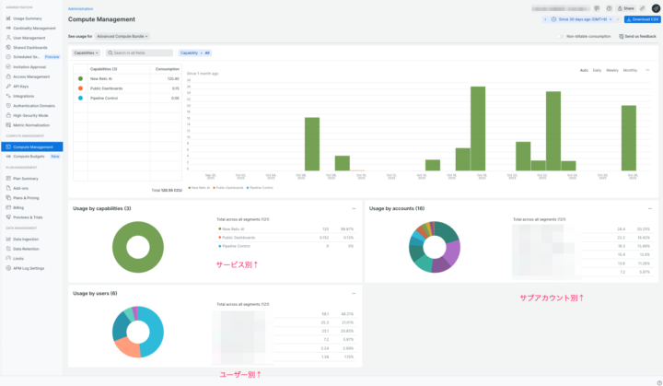Open the three-dot menu on Usage by accounts
The image size is (663, 386).
[650, 208]
